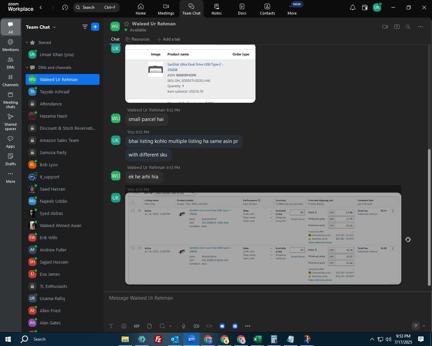The image size is (432, 346).
Task: Open the Attendance channel
Action: (x=62, y=104)
